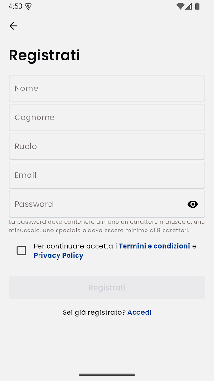Image resolution: width=214 pixels, height=381 pixels.
Task: Tap the battery status icon
Action: point(197,6)
